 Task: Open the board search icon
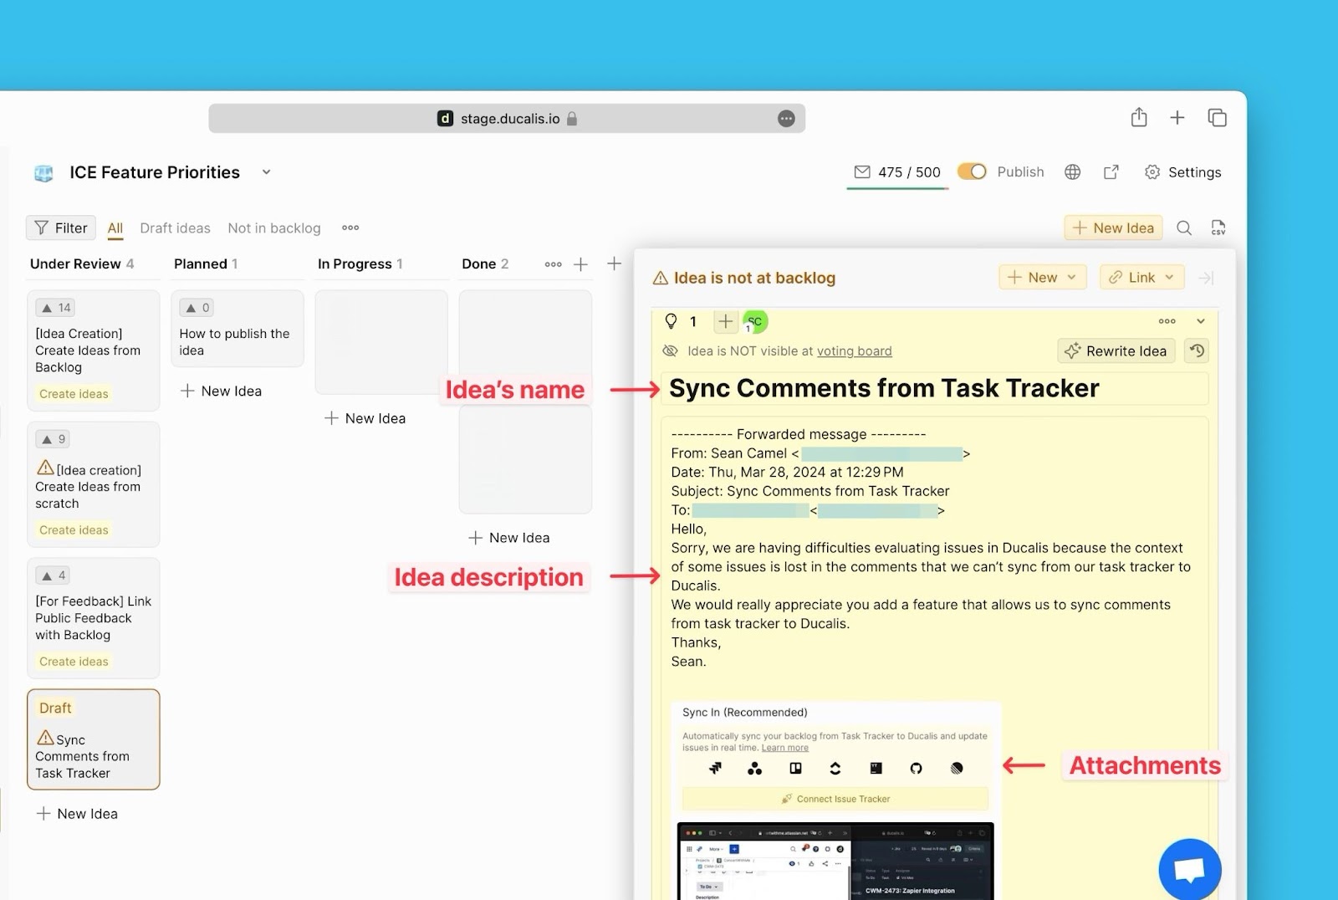pyautogui.click(x=1184, y=228)
